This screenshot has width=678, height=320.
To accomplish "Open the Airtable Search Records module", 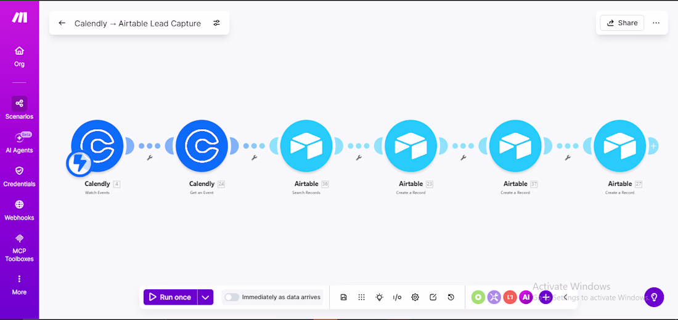I will coord(306,145).
